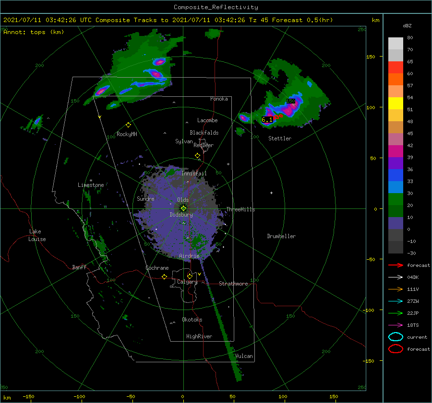The width and height of the screenshot is (432, 403).
Task: Select yellow diamond marker below RedDeer
Action: pyautogui.click(x=197, y=156)
